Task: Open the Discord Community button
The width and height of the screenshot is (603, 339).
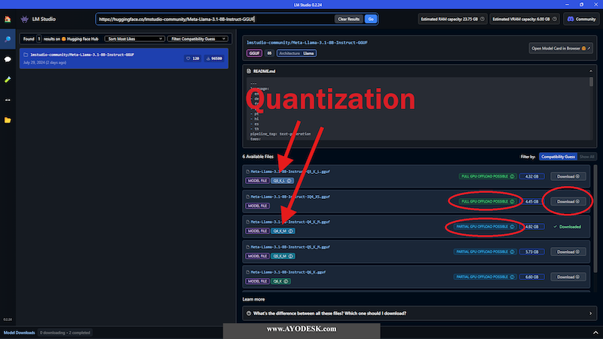Action: pos(581,19)
